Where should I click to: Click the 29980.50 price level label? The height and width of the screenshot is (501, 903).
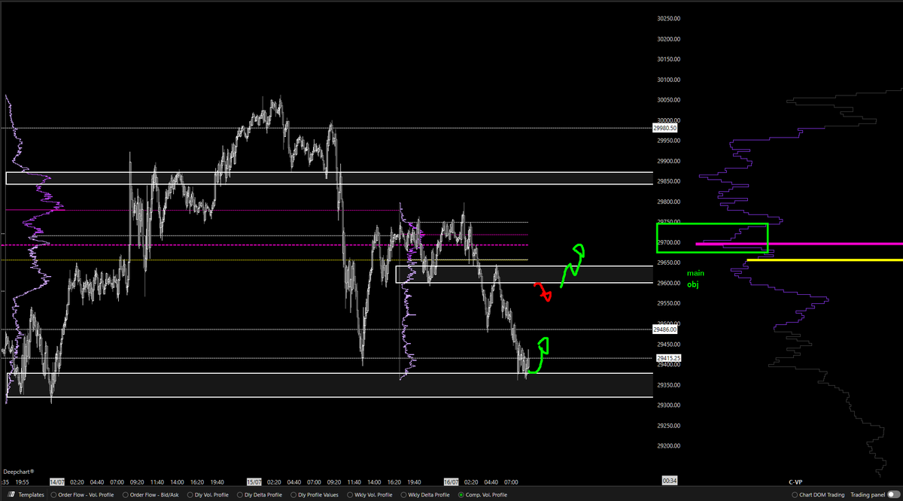click(x=665, y=128)
